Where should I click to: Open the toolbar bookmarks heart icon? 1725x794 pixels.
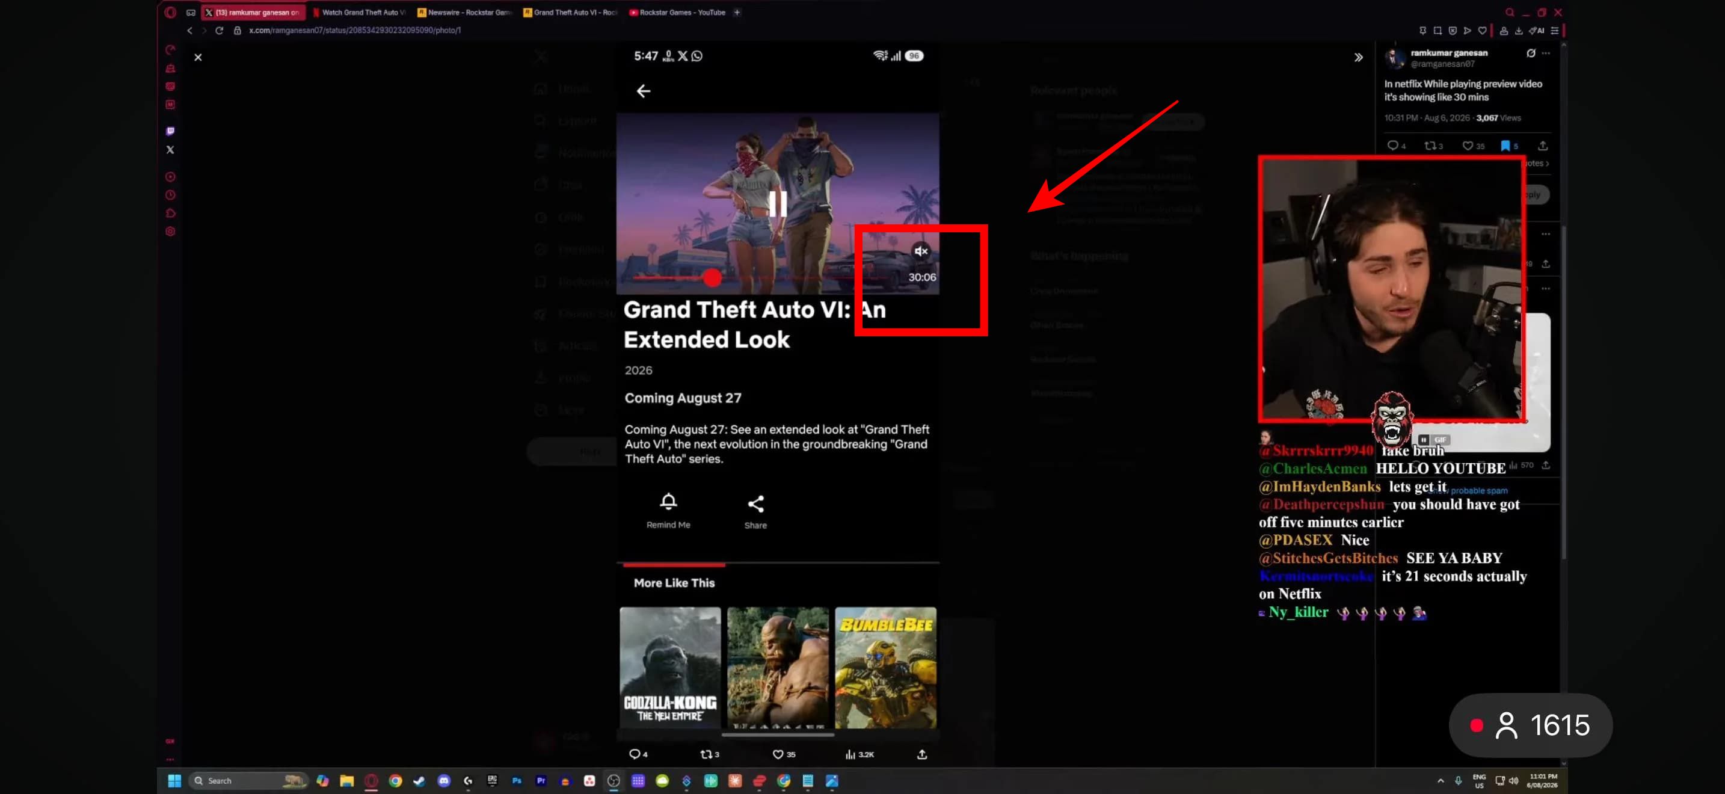click(1482, 30)
